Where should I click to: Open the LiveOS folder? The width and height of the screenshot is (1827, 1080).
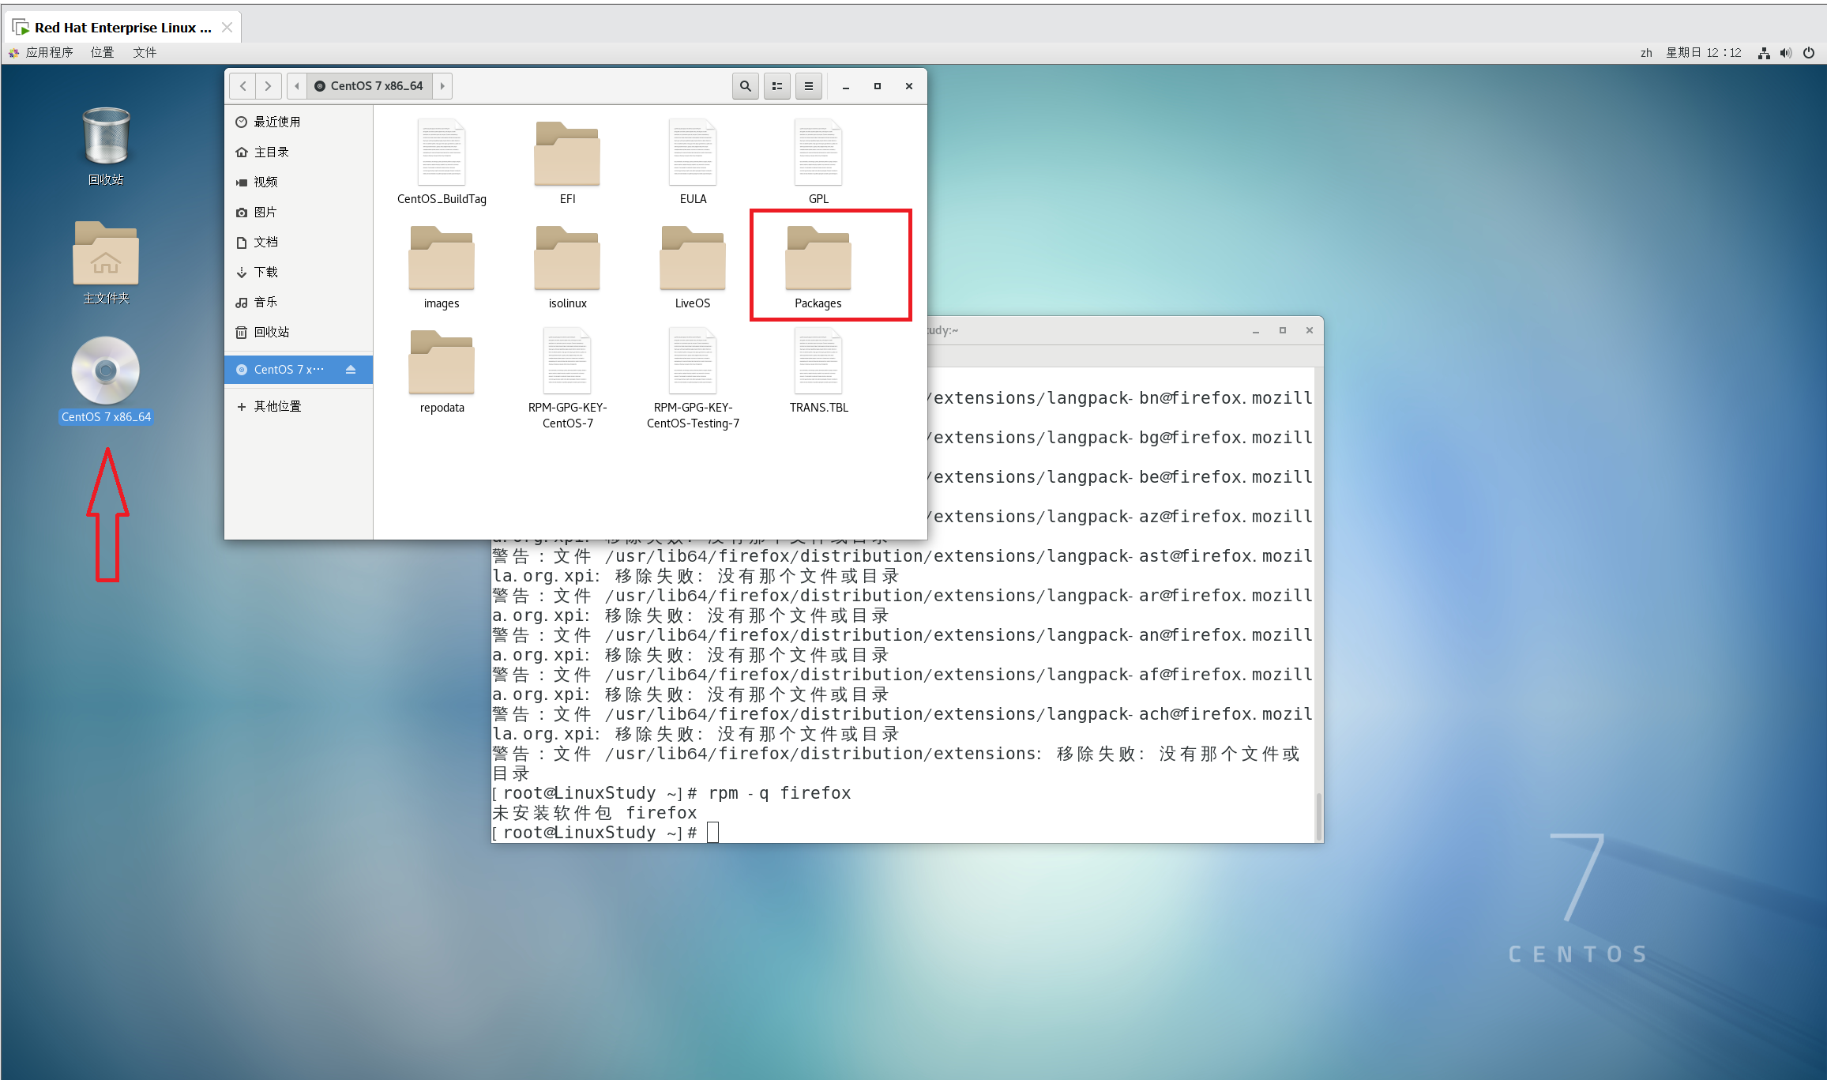[x=693, y=267]
